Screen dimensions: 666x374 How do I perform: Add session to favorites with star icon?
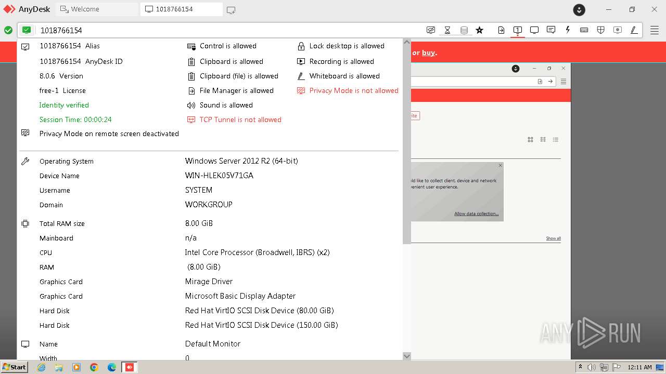480,30
